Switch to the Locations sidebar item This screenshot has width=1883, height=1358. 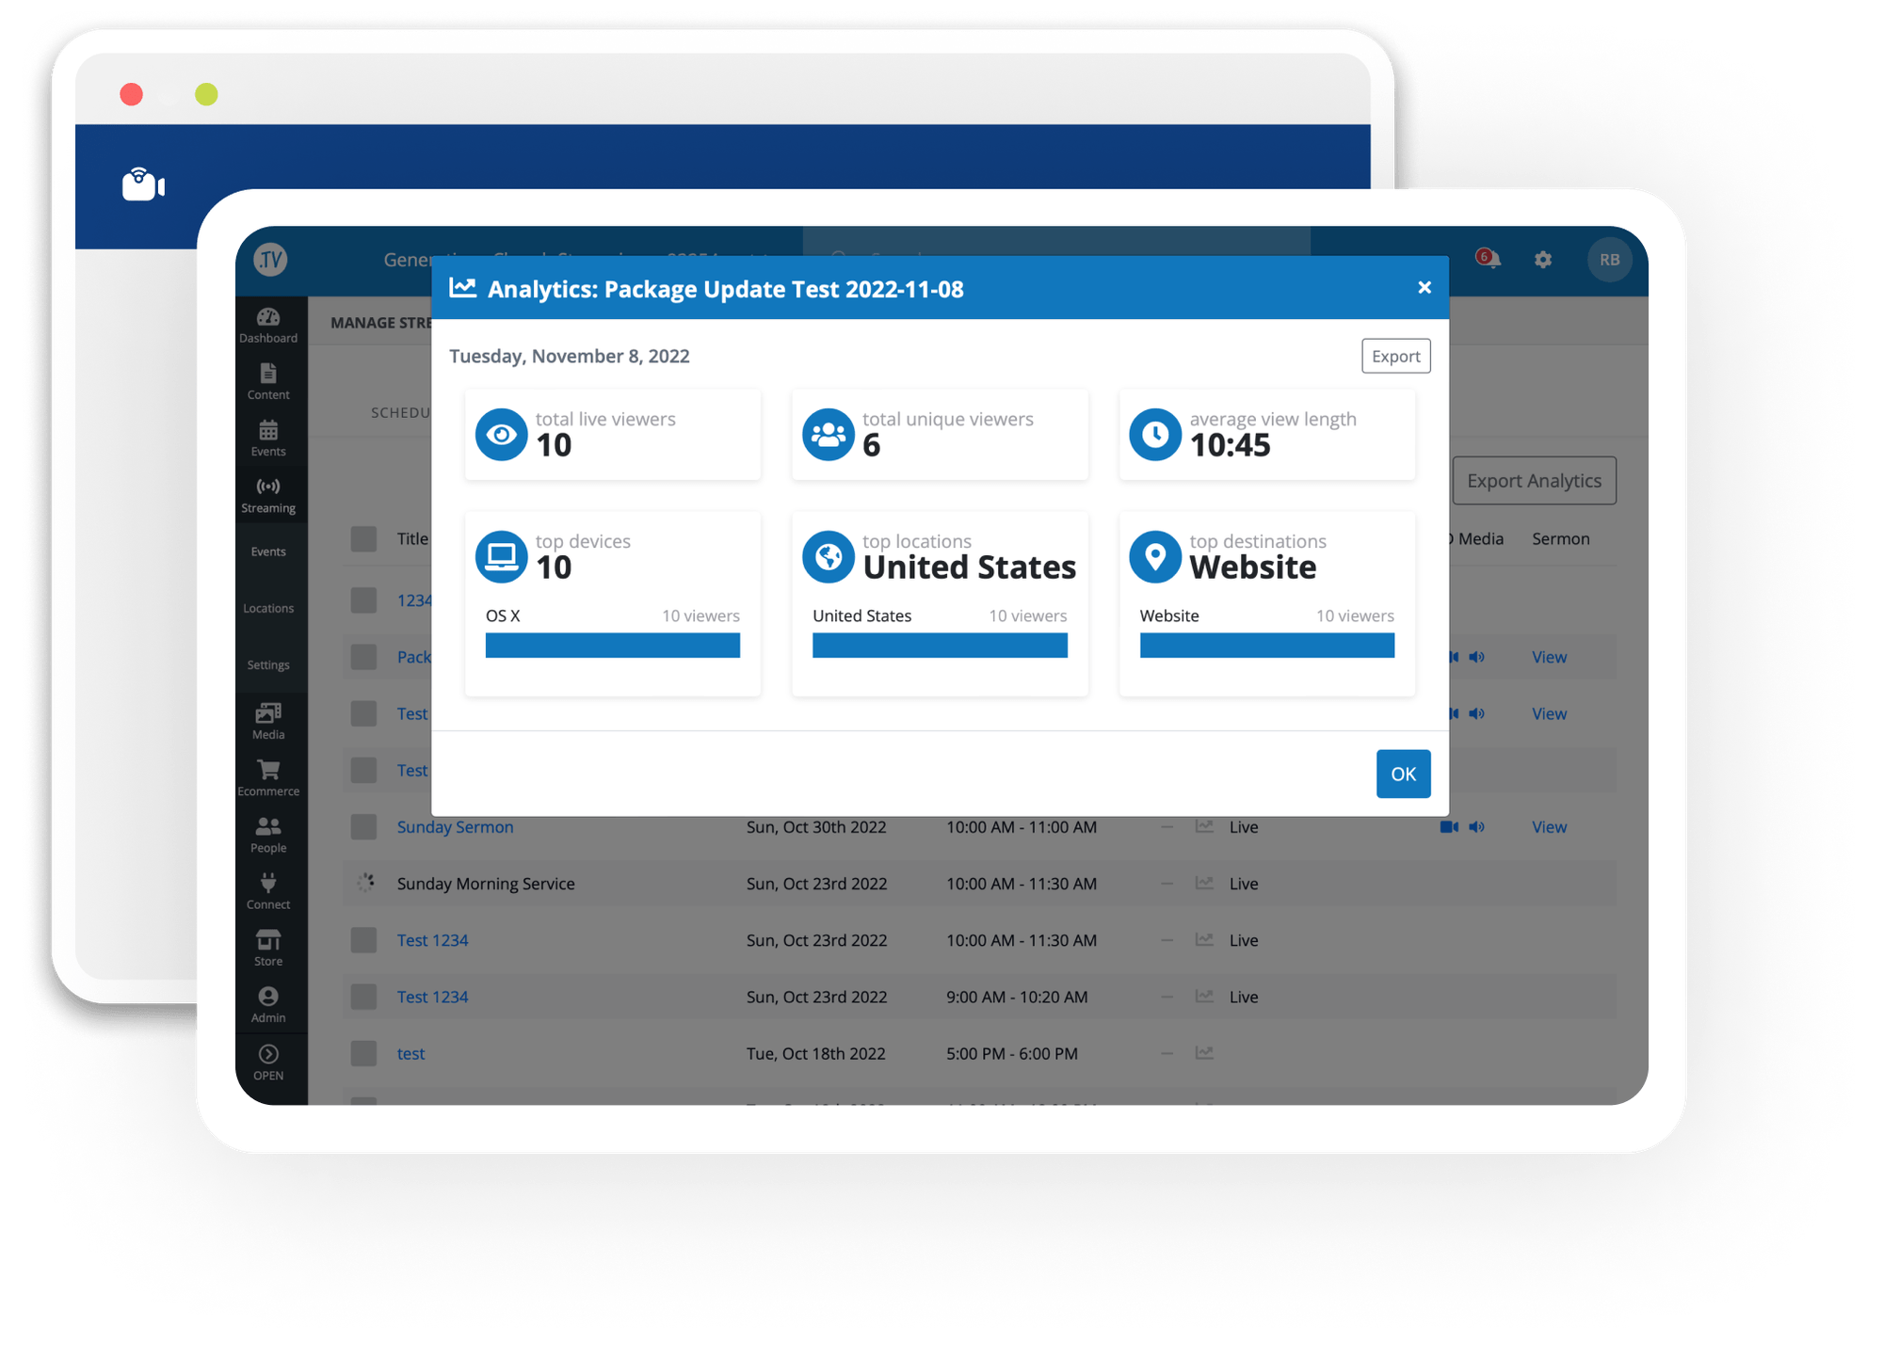[x=269, y=608]
